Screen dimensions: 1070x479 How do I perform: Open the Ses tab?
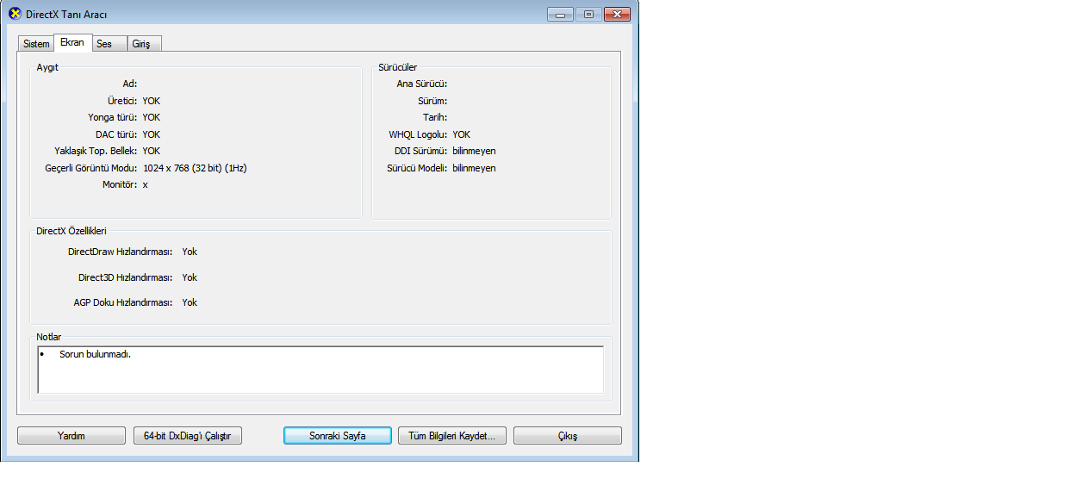pyautogui.click(x=109, y=44)
